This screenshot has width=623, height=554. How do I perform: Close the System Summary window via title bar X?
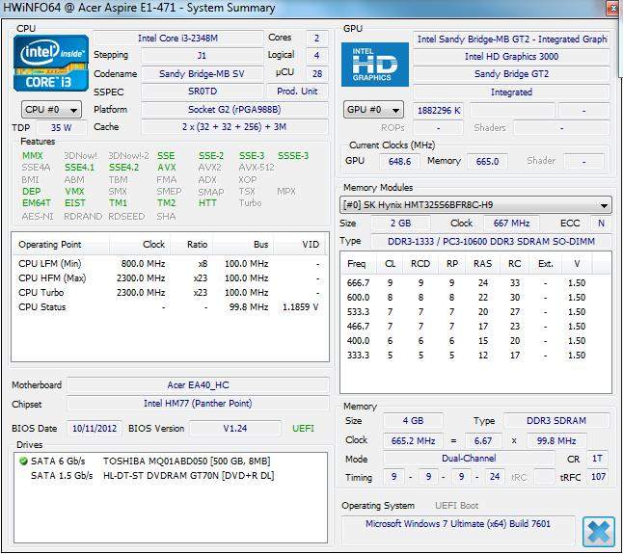point(614,8)
